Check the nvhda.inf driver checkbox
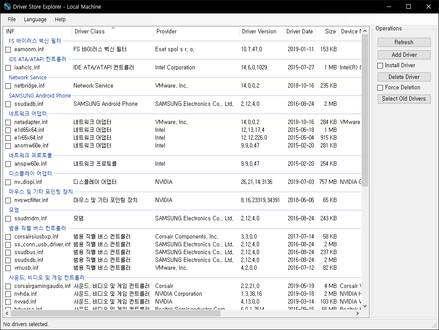 point(8,294)
